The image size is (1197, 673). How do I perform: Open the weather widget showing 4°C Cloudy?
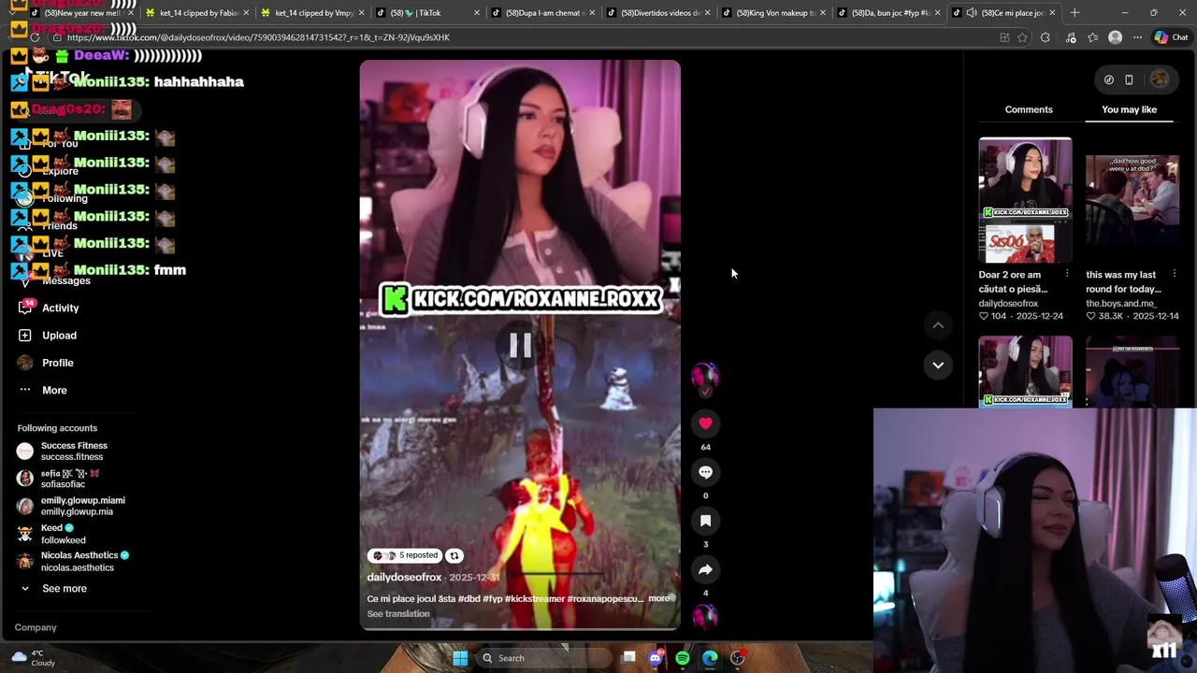(33, 658)
